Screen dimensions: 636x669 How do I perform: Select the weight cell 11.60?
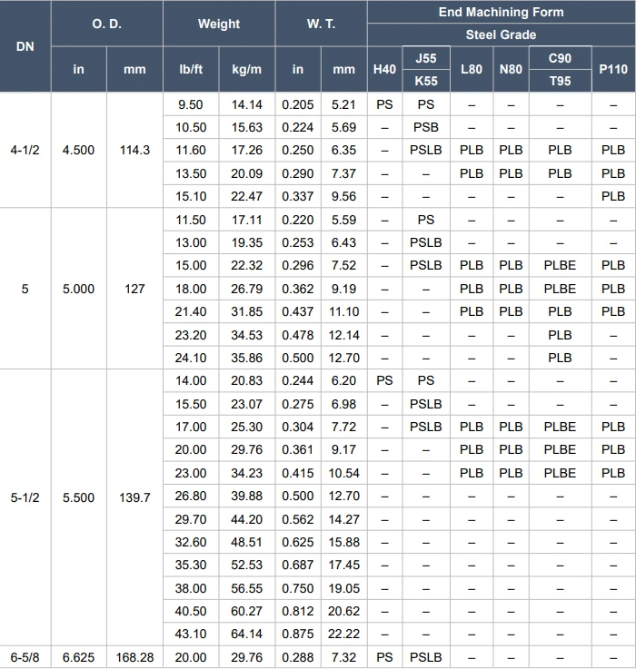(191, 150)
